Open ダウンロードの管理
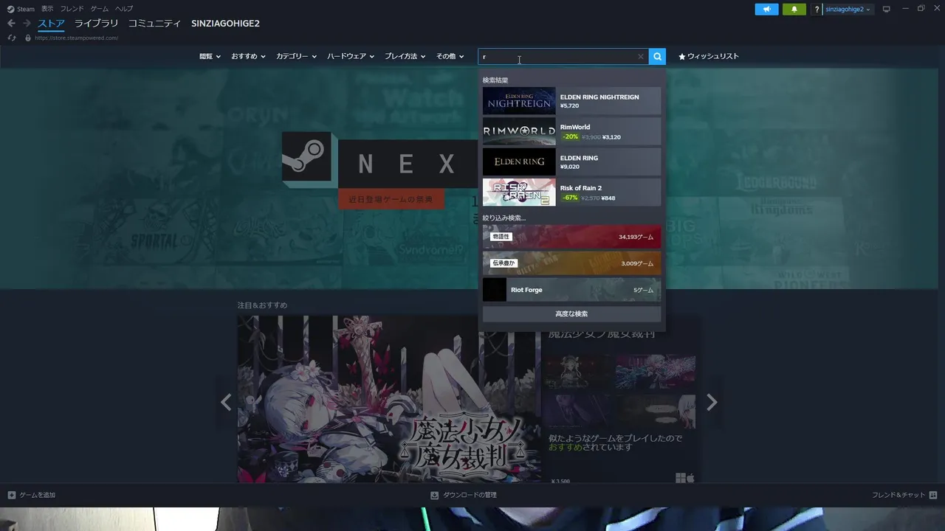 pyautogui.click(x=464, y=495)
